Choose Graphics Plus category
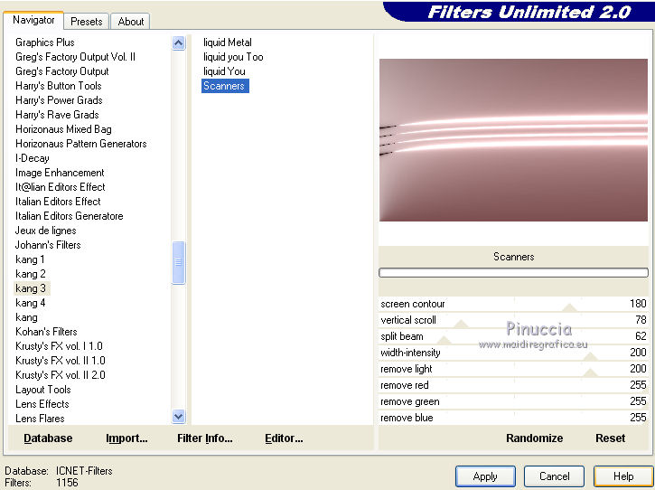Screen dimensions: 655x490 44,42
